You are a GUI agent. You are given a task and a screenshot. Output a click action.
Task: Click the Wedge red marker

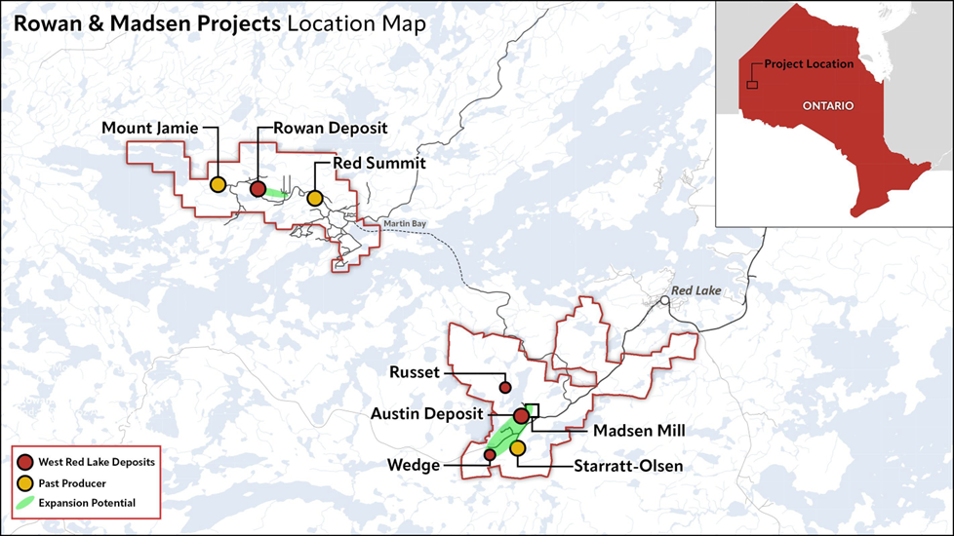[490, 454]
